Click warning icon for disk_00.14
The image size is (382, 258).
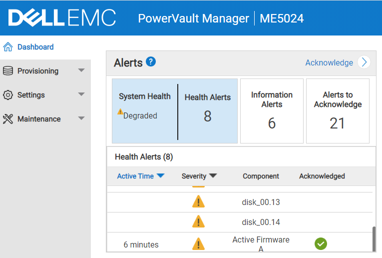pyautogui.click(x=198, y=221)
